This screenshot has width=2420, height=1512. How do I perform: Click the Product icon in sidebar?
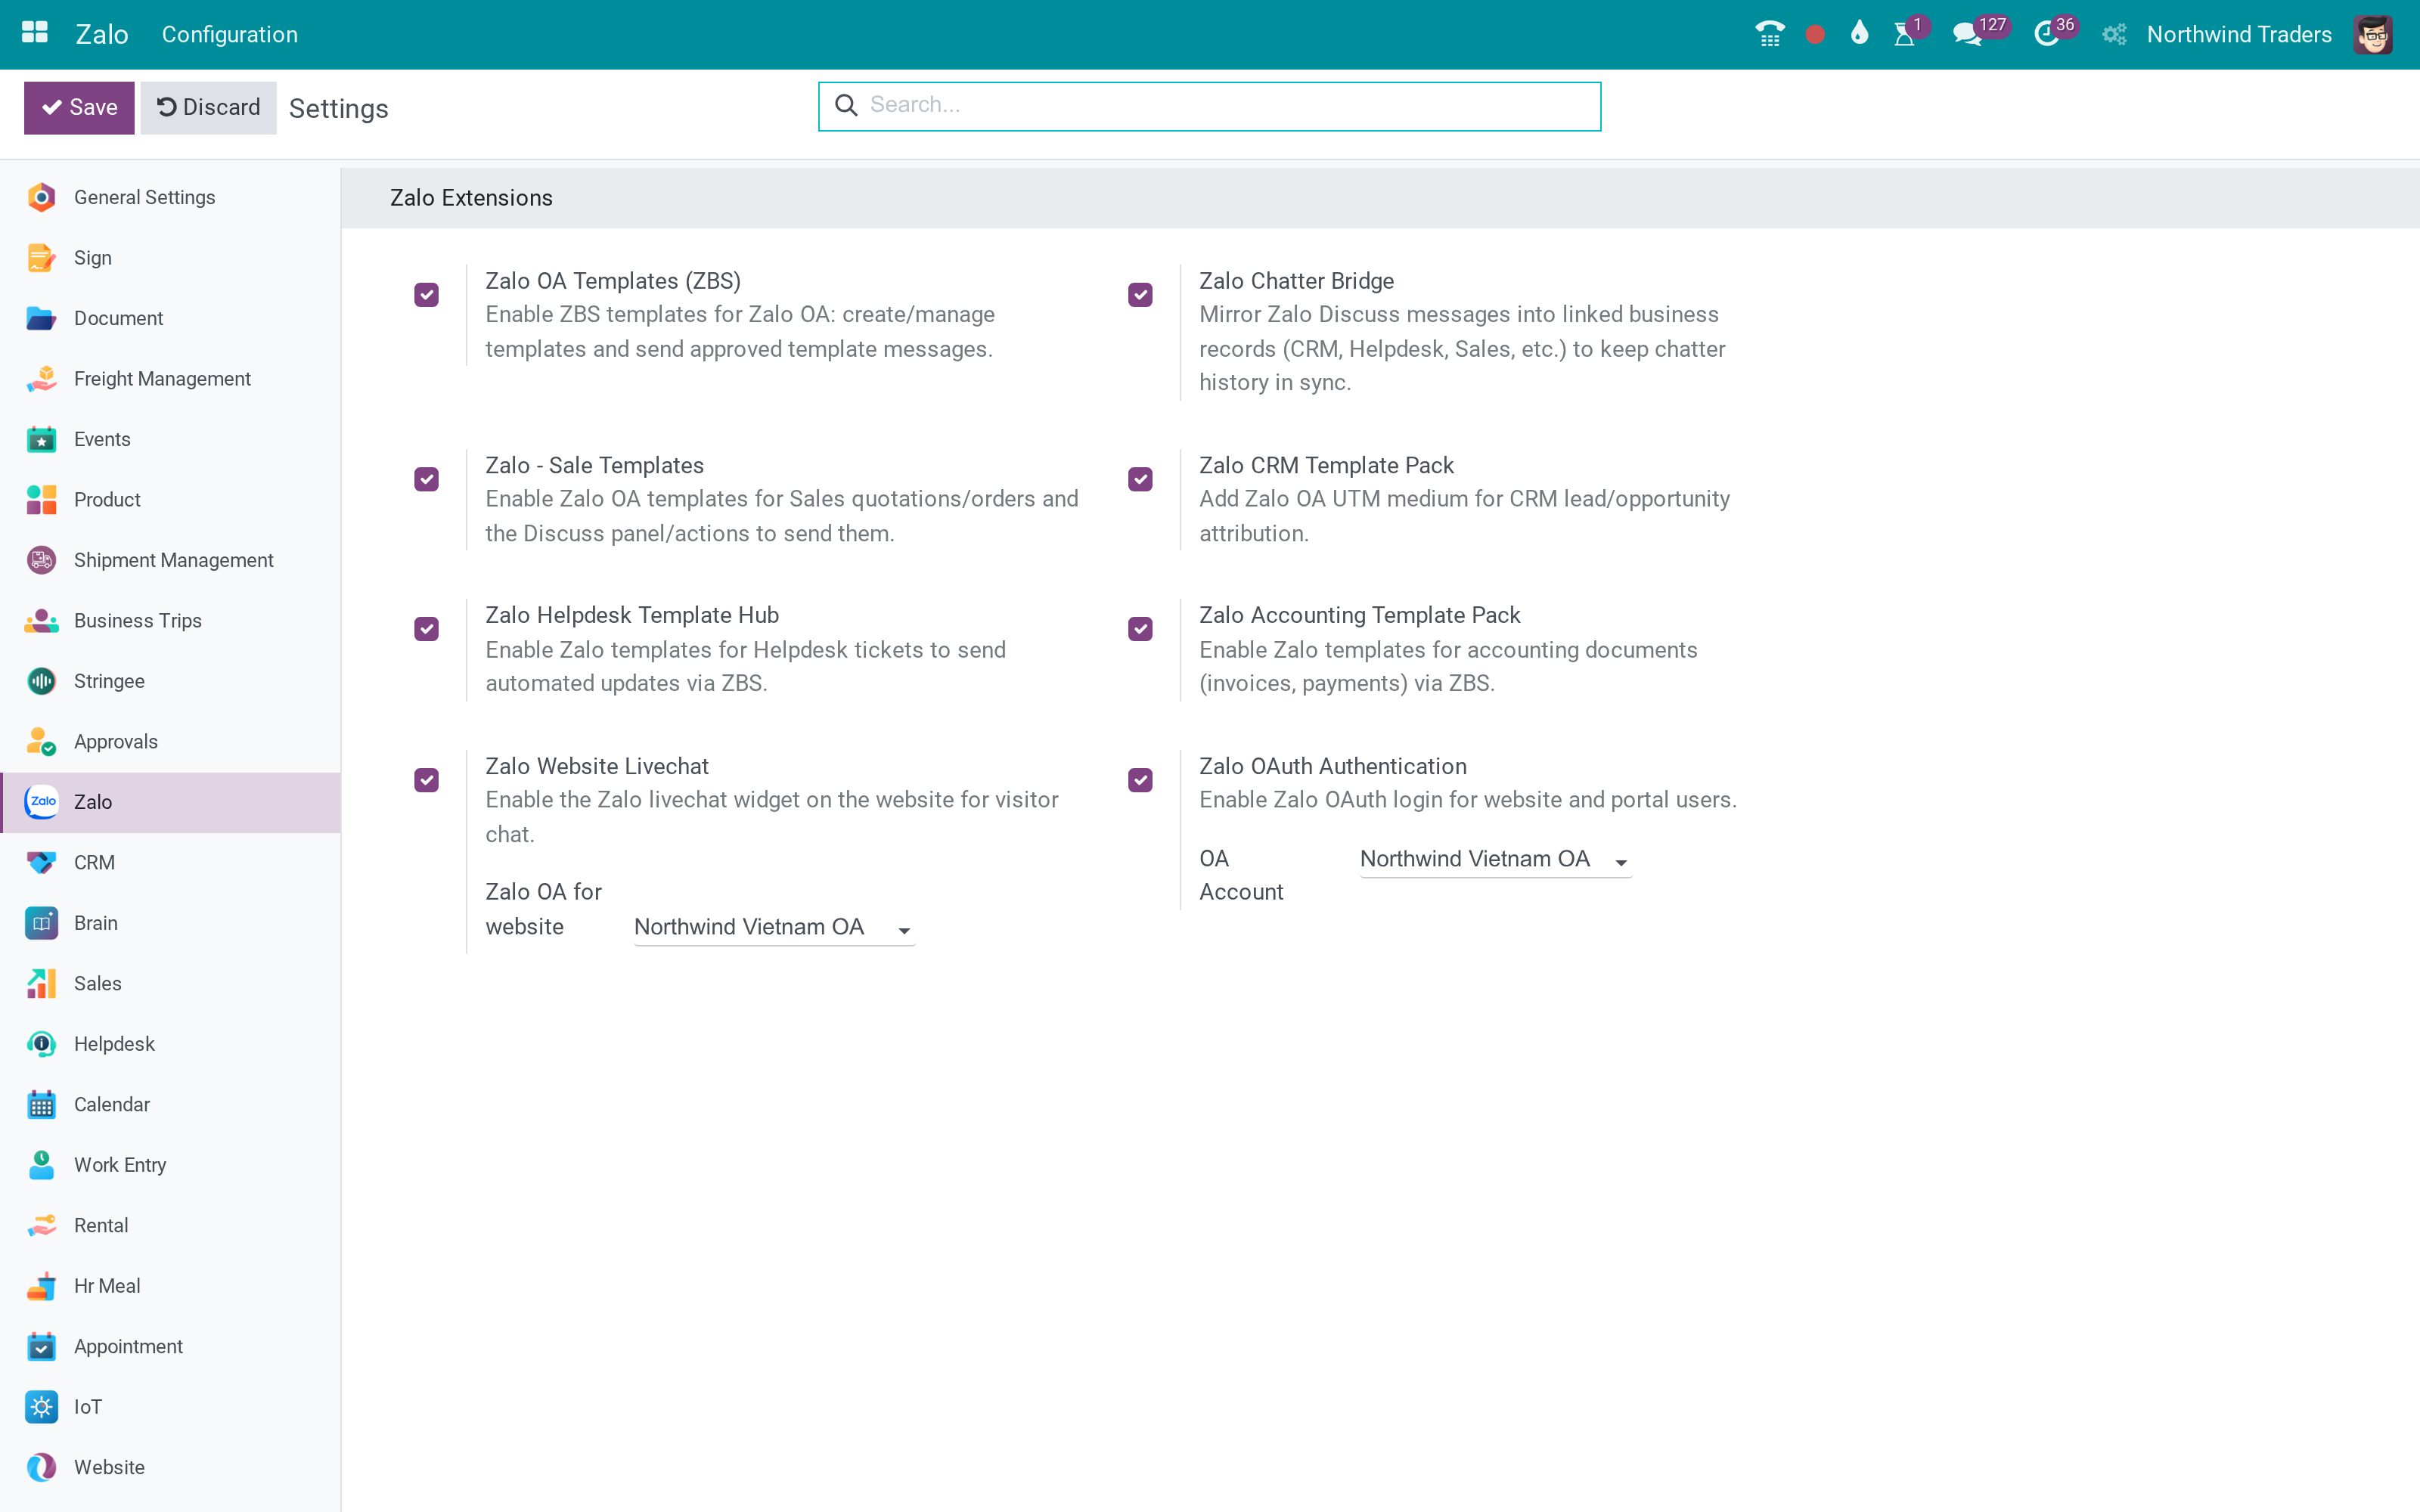[x=41, y=500]
